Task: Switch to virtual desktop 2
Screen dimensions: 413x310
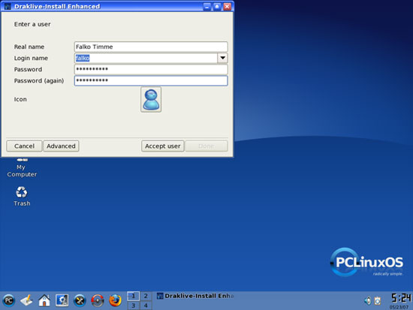Action: pos(146,296)
